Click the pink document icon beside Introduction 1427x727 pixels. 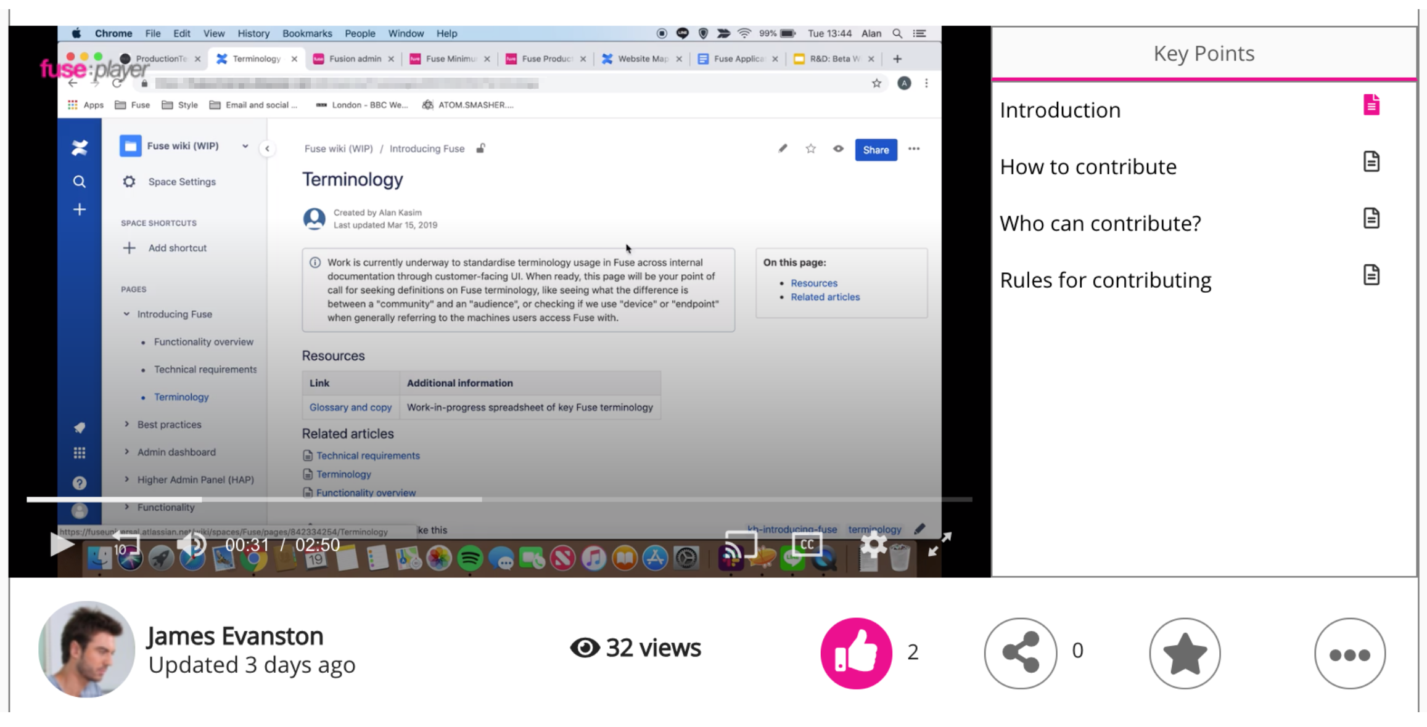pos(1371,105)
